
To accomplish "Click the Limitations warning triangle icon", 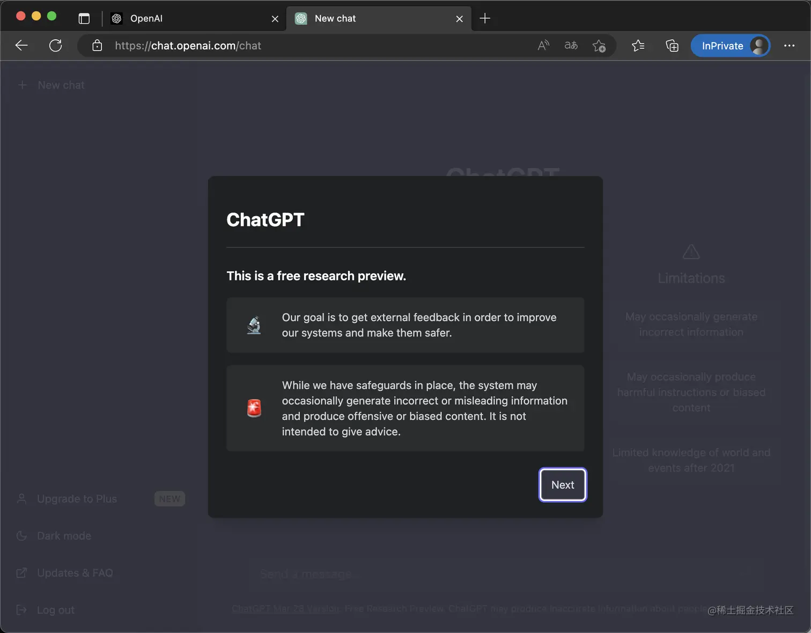I will [x=691, y=252].
